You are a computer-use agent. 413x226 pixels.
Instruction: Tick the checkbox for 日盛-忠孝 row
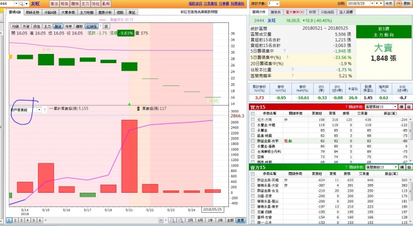coord(253,196)
